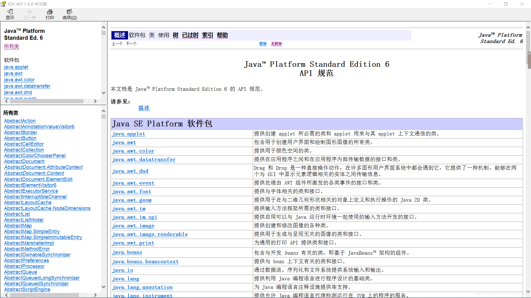Click the 显示 (Show) toolbar icon

pyautogui.click(x=10, y=14)
